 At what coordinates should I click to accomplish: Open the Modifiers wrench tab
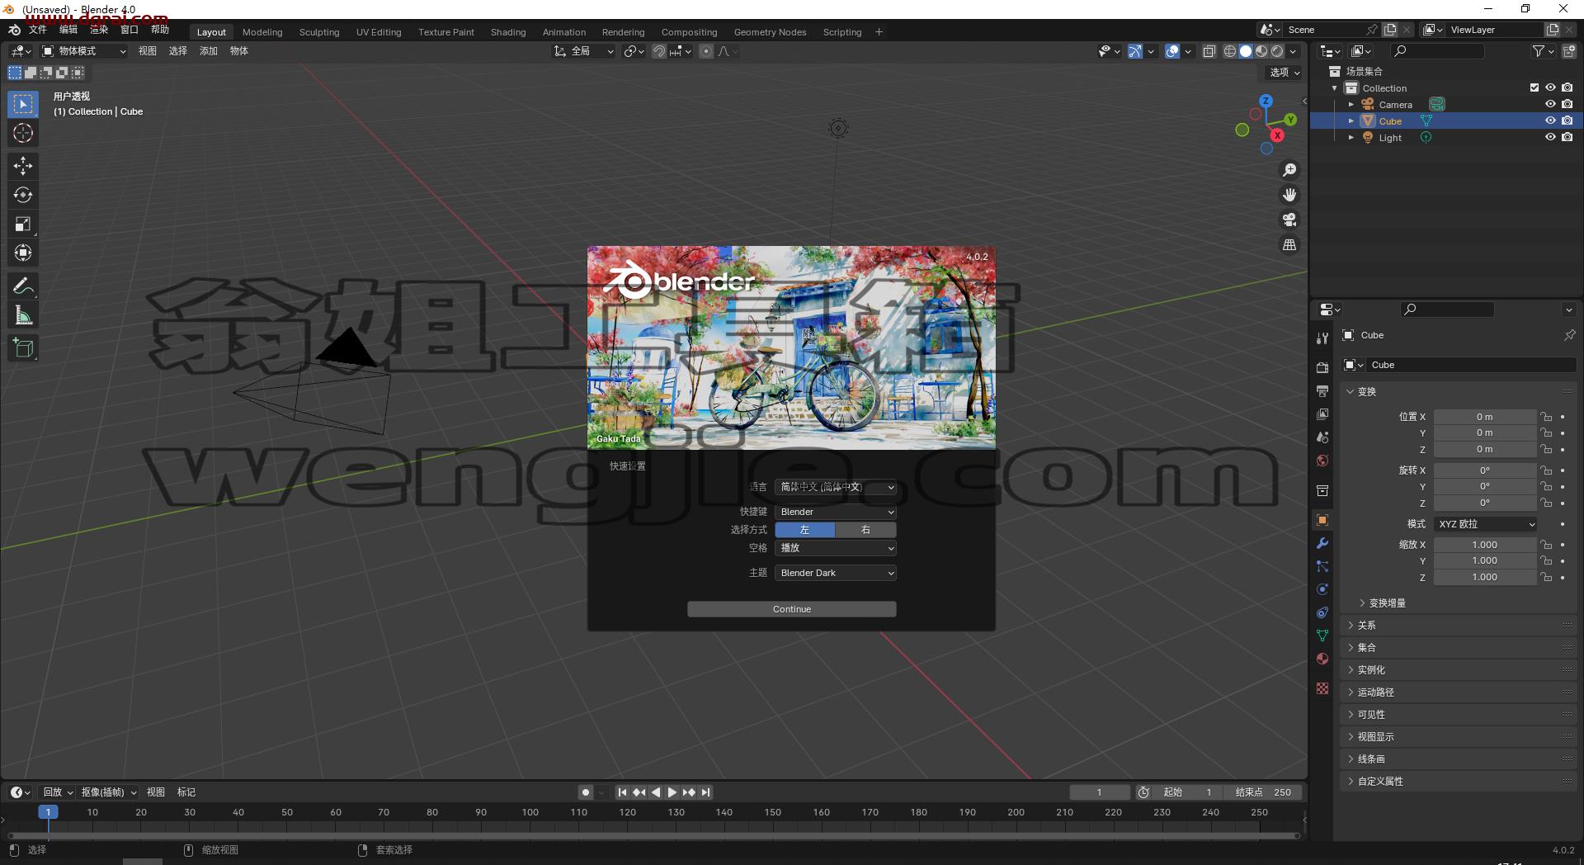pos(1322,543)
